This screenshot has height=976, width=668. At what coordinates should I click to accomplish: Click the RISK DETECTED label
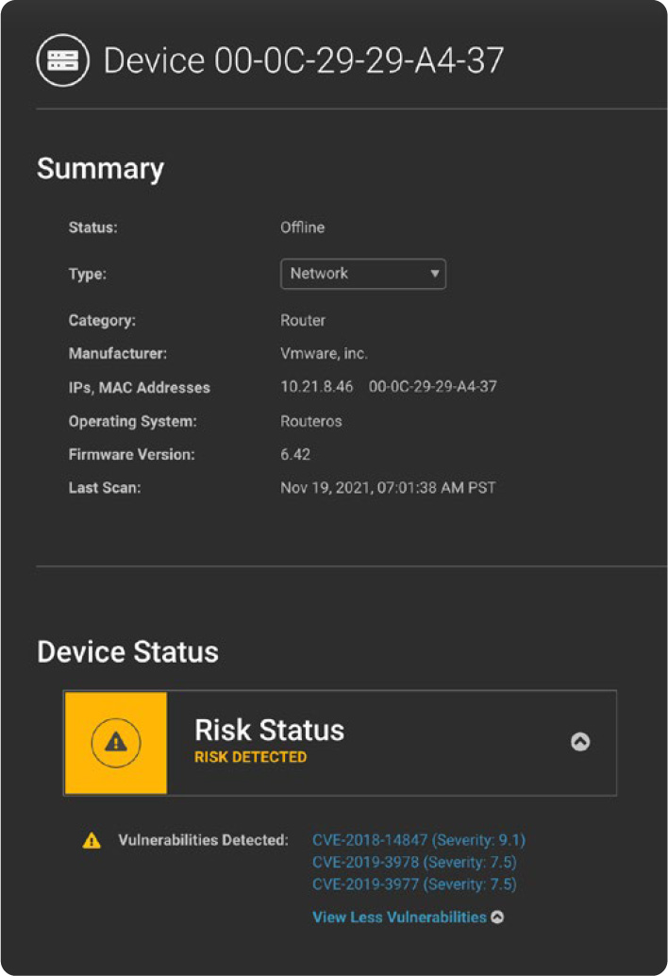click(x=250, y=757)
